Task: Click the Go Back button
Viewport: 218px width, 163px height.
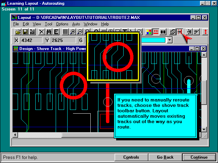Action: (x=165, y=157)
